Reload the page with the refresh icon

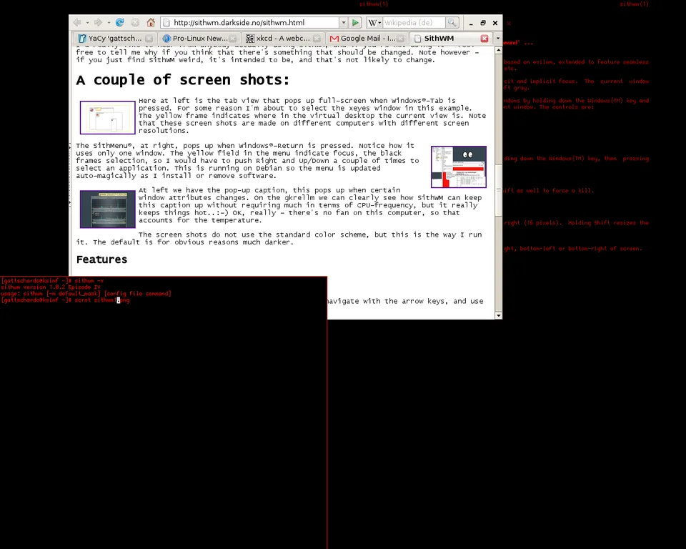120,22
